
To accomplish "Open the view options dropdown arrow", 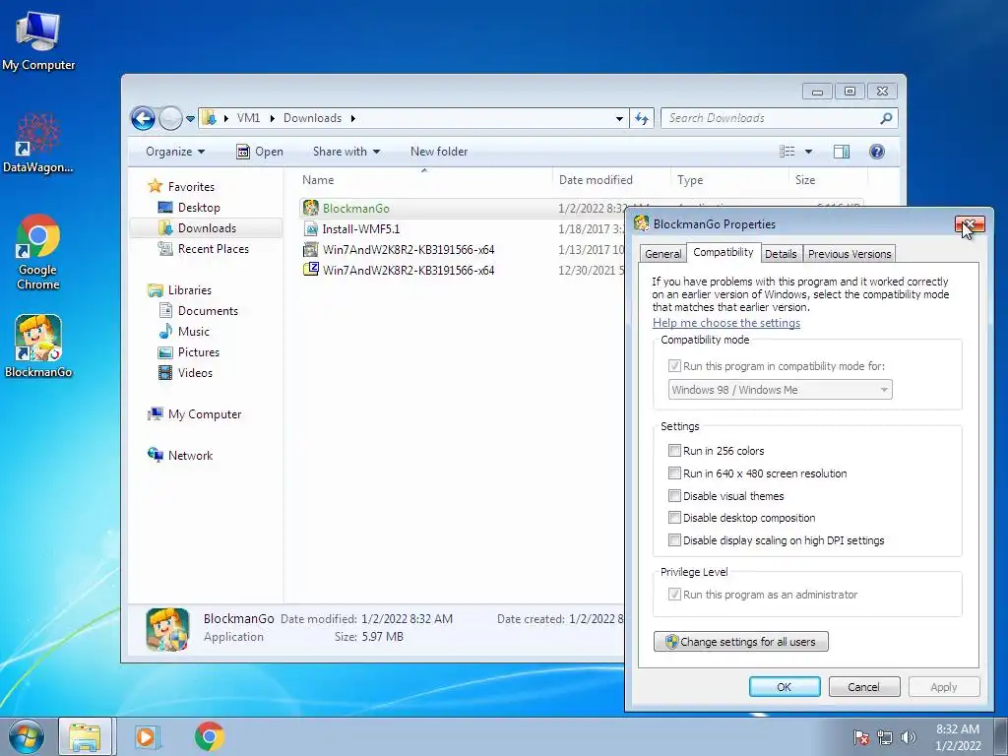I will pos(809,152).
